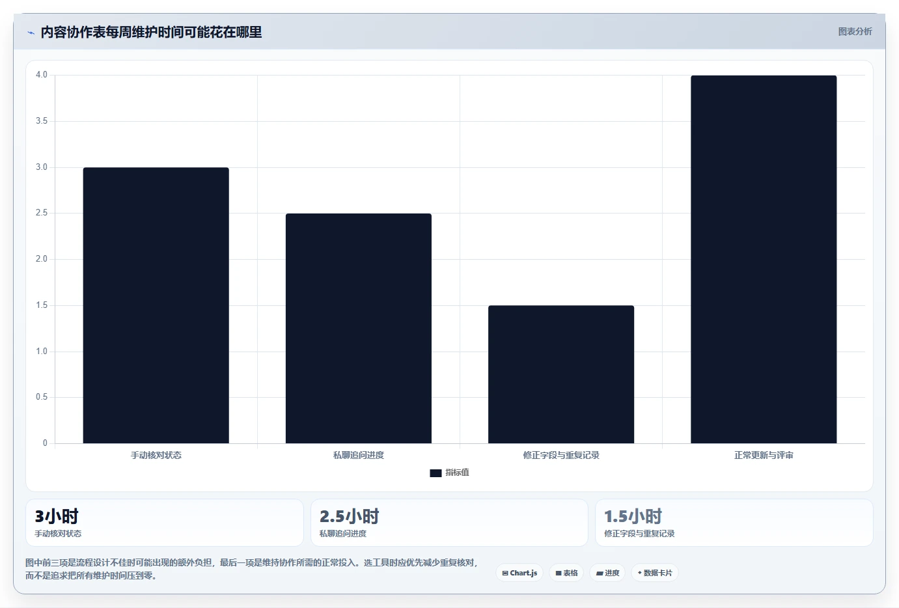This screenshot has height=608, width=899.
Task: Click the 正常更新与评审 x-axis label
Action: (x=764, y=455)
